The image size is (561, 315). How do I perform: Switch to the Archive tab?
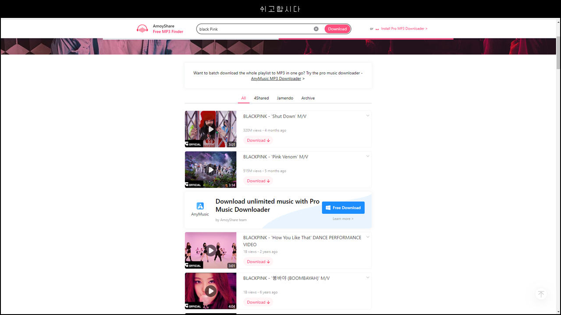click(308, 98)
